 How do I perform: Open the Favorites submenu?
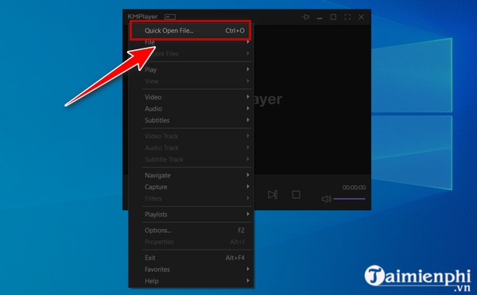(x=191, y=269)
